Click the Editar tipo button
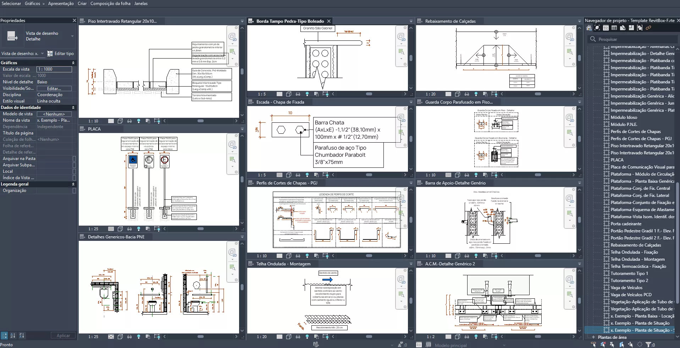This screenshot has height=348, width=680. [61, 54]
